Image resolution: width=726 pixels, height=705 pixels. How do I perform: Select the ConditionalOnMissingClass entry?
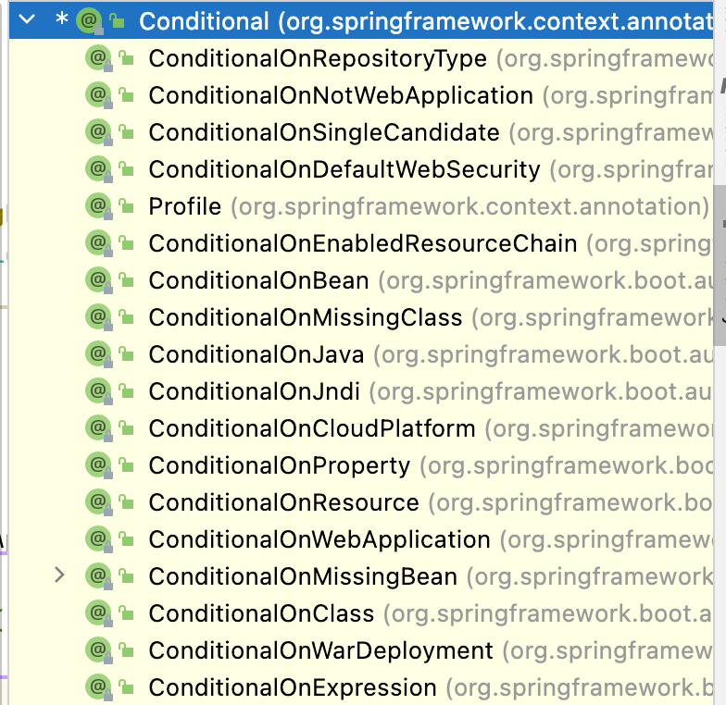(x=305, y=317)
